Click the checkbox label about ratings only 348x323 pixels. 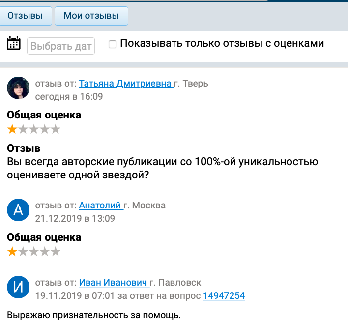(x=222, y=43)
